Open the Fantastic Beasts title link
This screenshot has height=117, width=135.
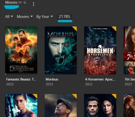pyautogui.click(x=21, y=79)
